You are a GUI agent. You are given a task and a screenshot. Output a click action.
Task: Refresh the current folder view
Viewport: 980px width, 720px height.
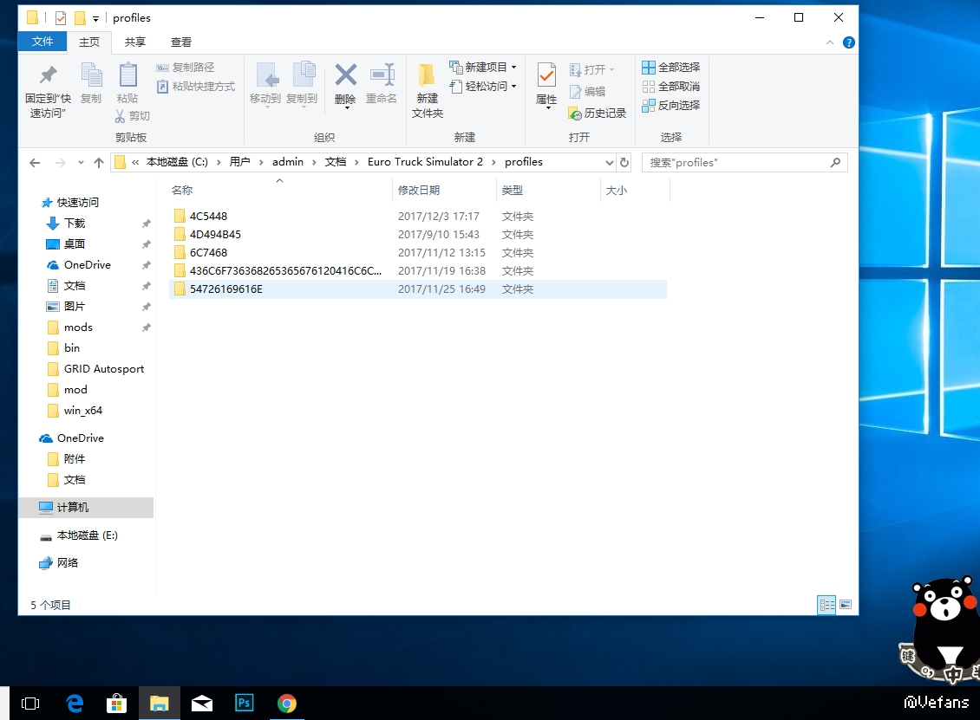[624, 162]
